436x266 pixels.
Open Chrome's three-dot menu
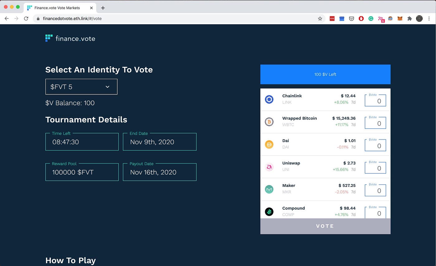(x=429, y=18)
